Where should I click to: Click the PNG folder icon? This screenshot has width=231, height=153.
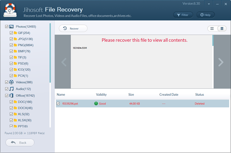coord(15,45)
